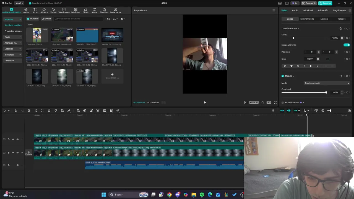Expand the Tuyos sidebar section
This screenshot has height=199, width=354.
[12, 37]
